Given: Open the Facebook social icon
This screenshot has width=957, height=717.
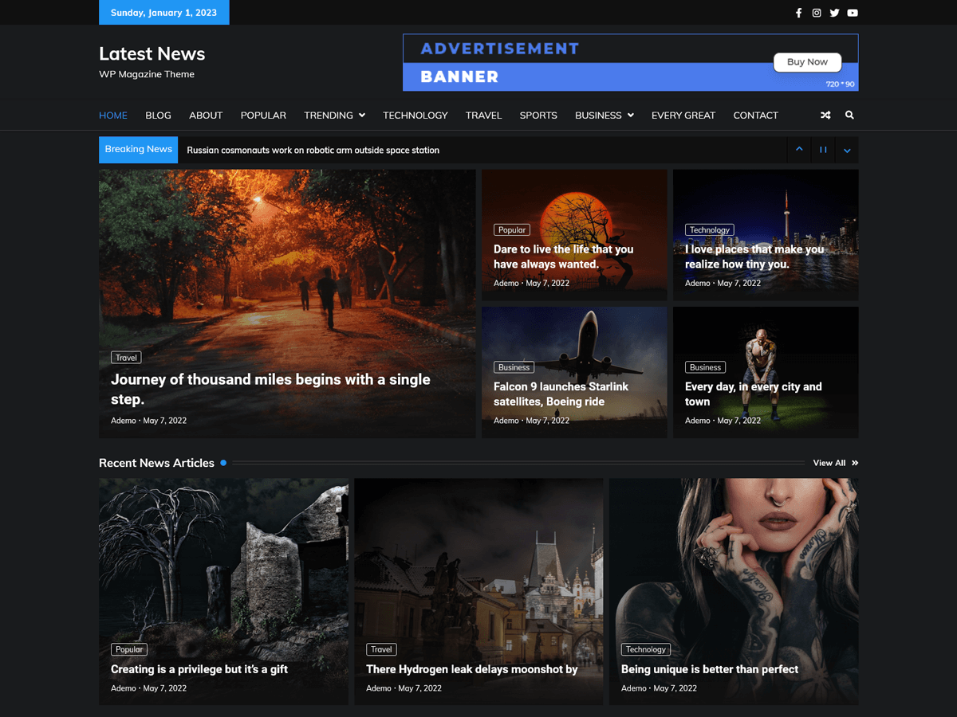Looking at the screenshot, I should click(x=798, y=13).
